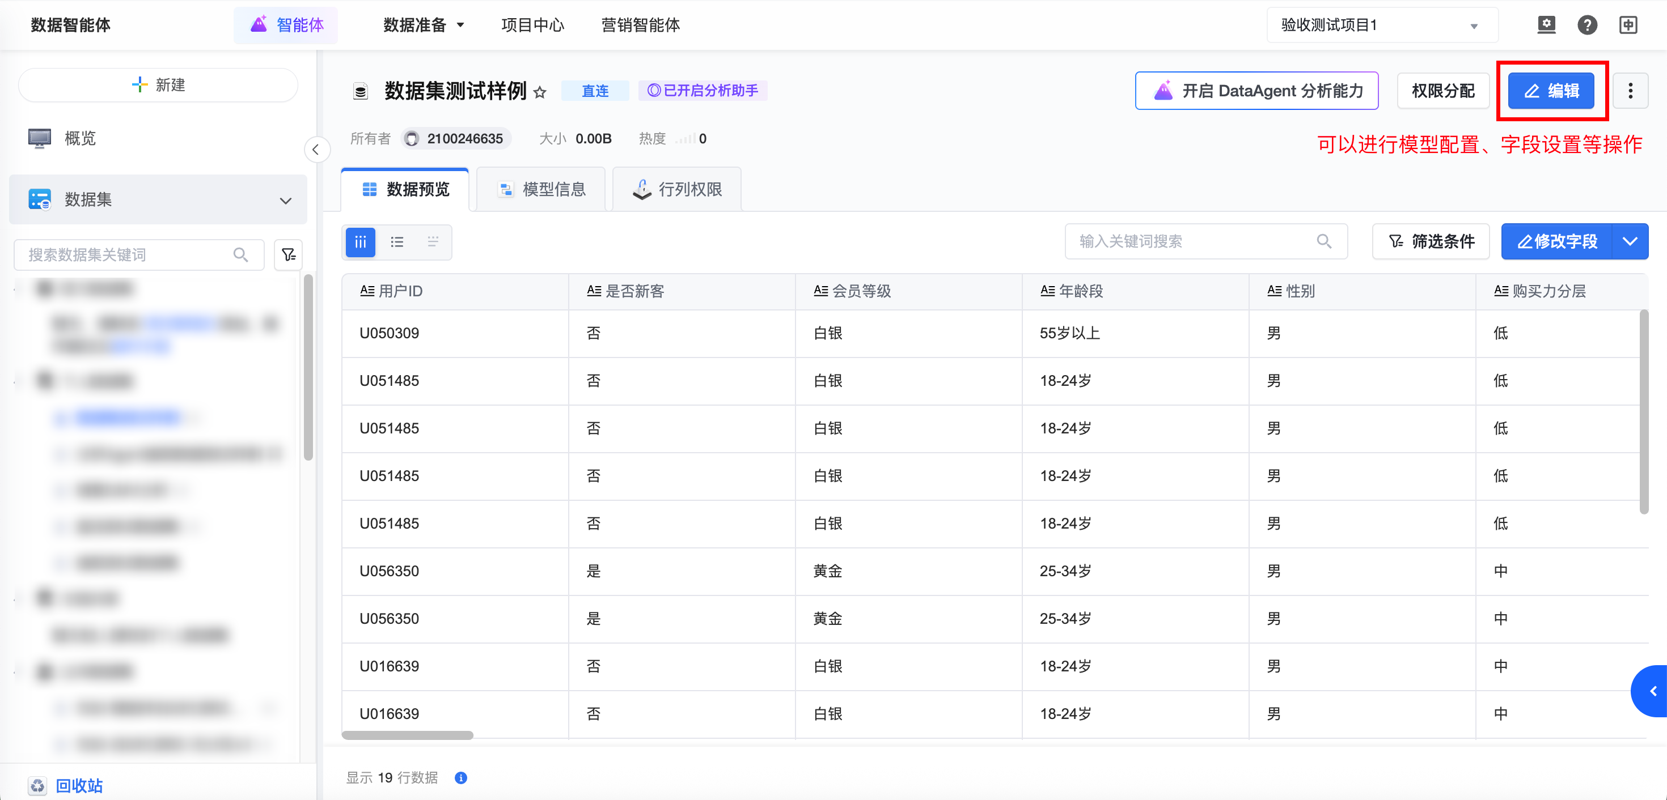1667x800 pixels.
Task: Click the filter icon beside the dataset search
Action: coord(289,255)
